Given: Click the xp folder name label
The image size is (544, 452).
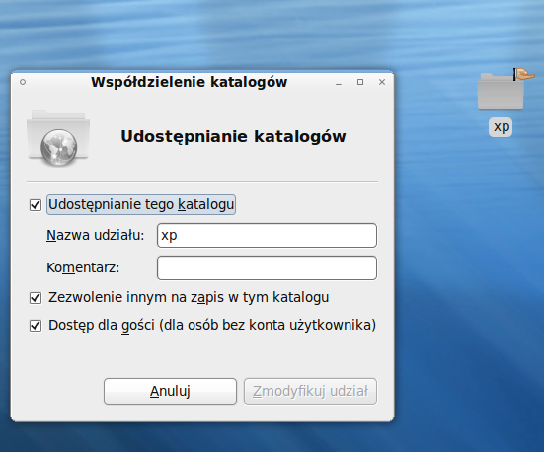Looking at the screenshot, I should click(x=501, y=127).
